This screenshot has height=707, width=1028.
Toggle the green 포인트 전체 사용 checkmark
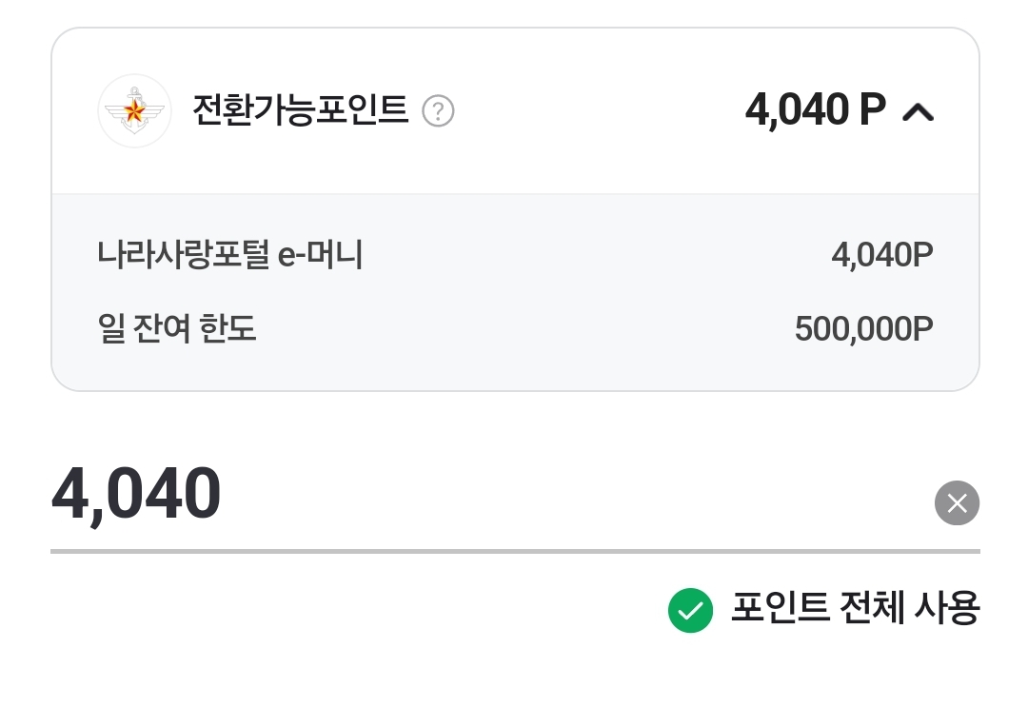(690, 610)
